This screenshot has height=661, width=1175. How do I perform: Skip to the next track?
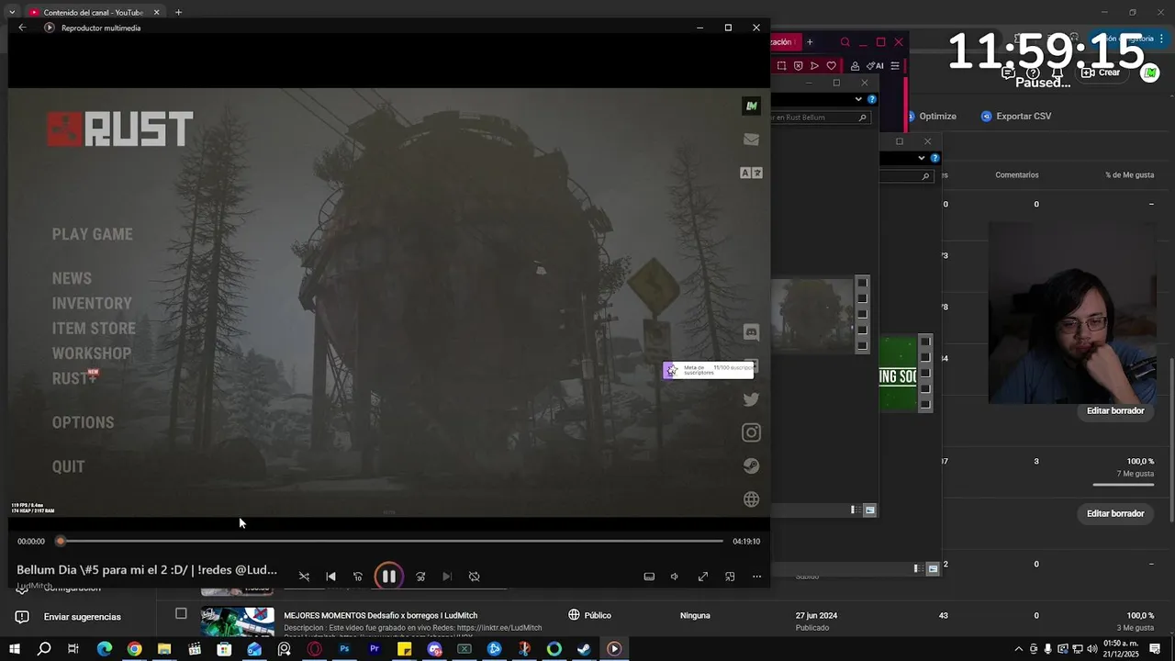coord(447,577)
